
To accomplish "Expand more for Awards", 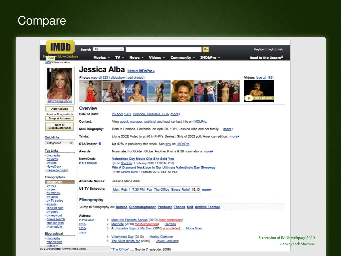I will tap(208, 151).
